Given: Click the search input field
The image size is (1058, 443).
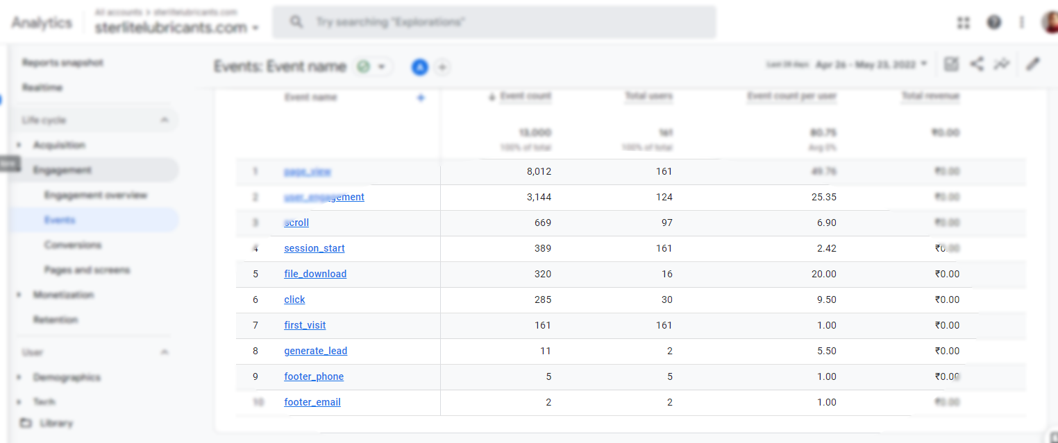Looking at the screenshot, I should (x=494, y=22).
